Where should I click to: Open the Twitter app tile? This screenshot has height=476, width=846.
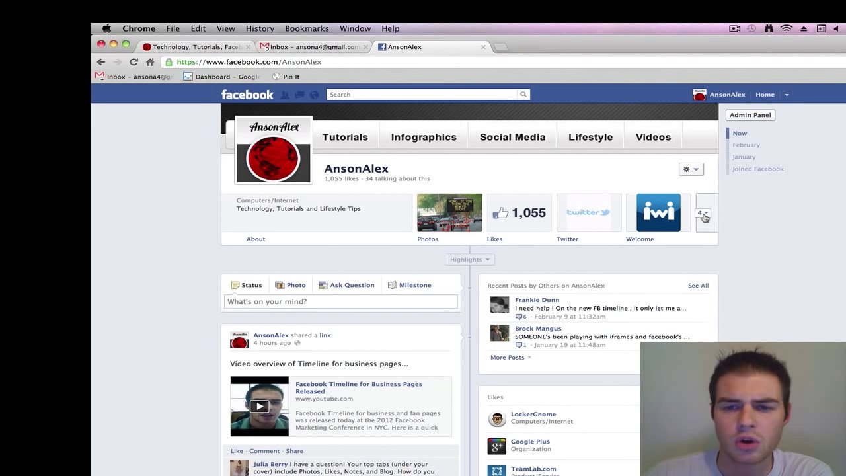589,212
